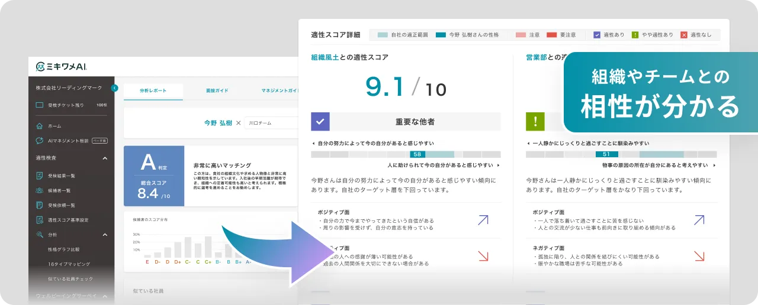Collapse the 適性検査 section chevron
This screenshot has height=305, width=758.
click(105, 158)
